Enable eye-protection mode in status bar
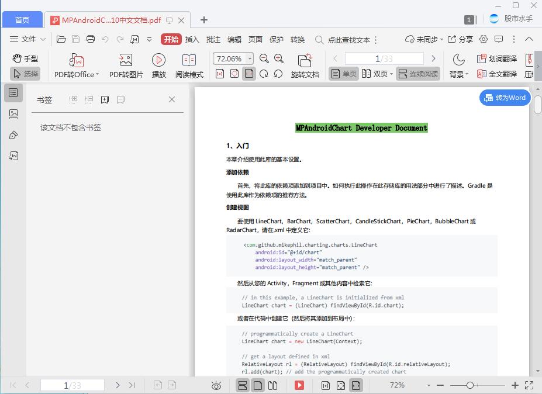Viewport: 542px width, 394px height. pos(216,385)
